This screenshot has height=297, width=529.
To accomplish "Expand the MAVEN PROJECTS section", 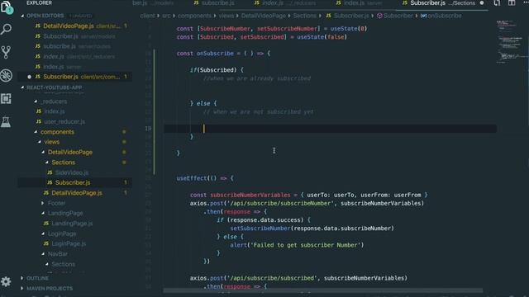I will [x=22, y=288].
